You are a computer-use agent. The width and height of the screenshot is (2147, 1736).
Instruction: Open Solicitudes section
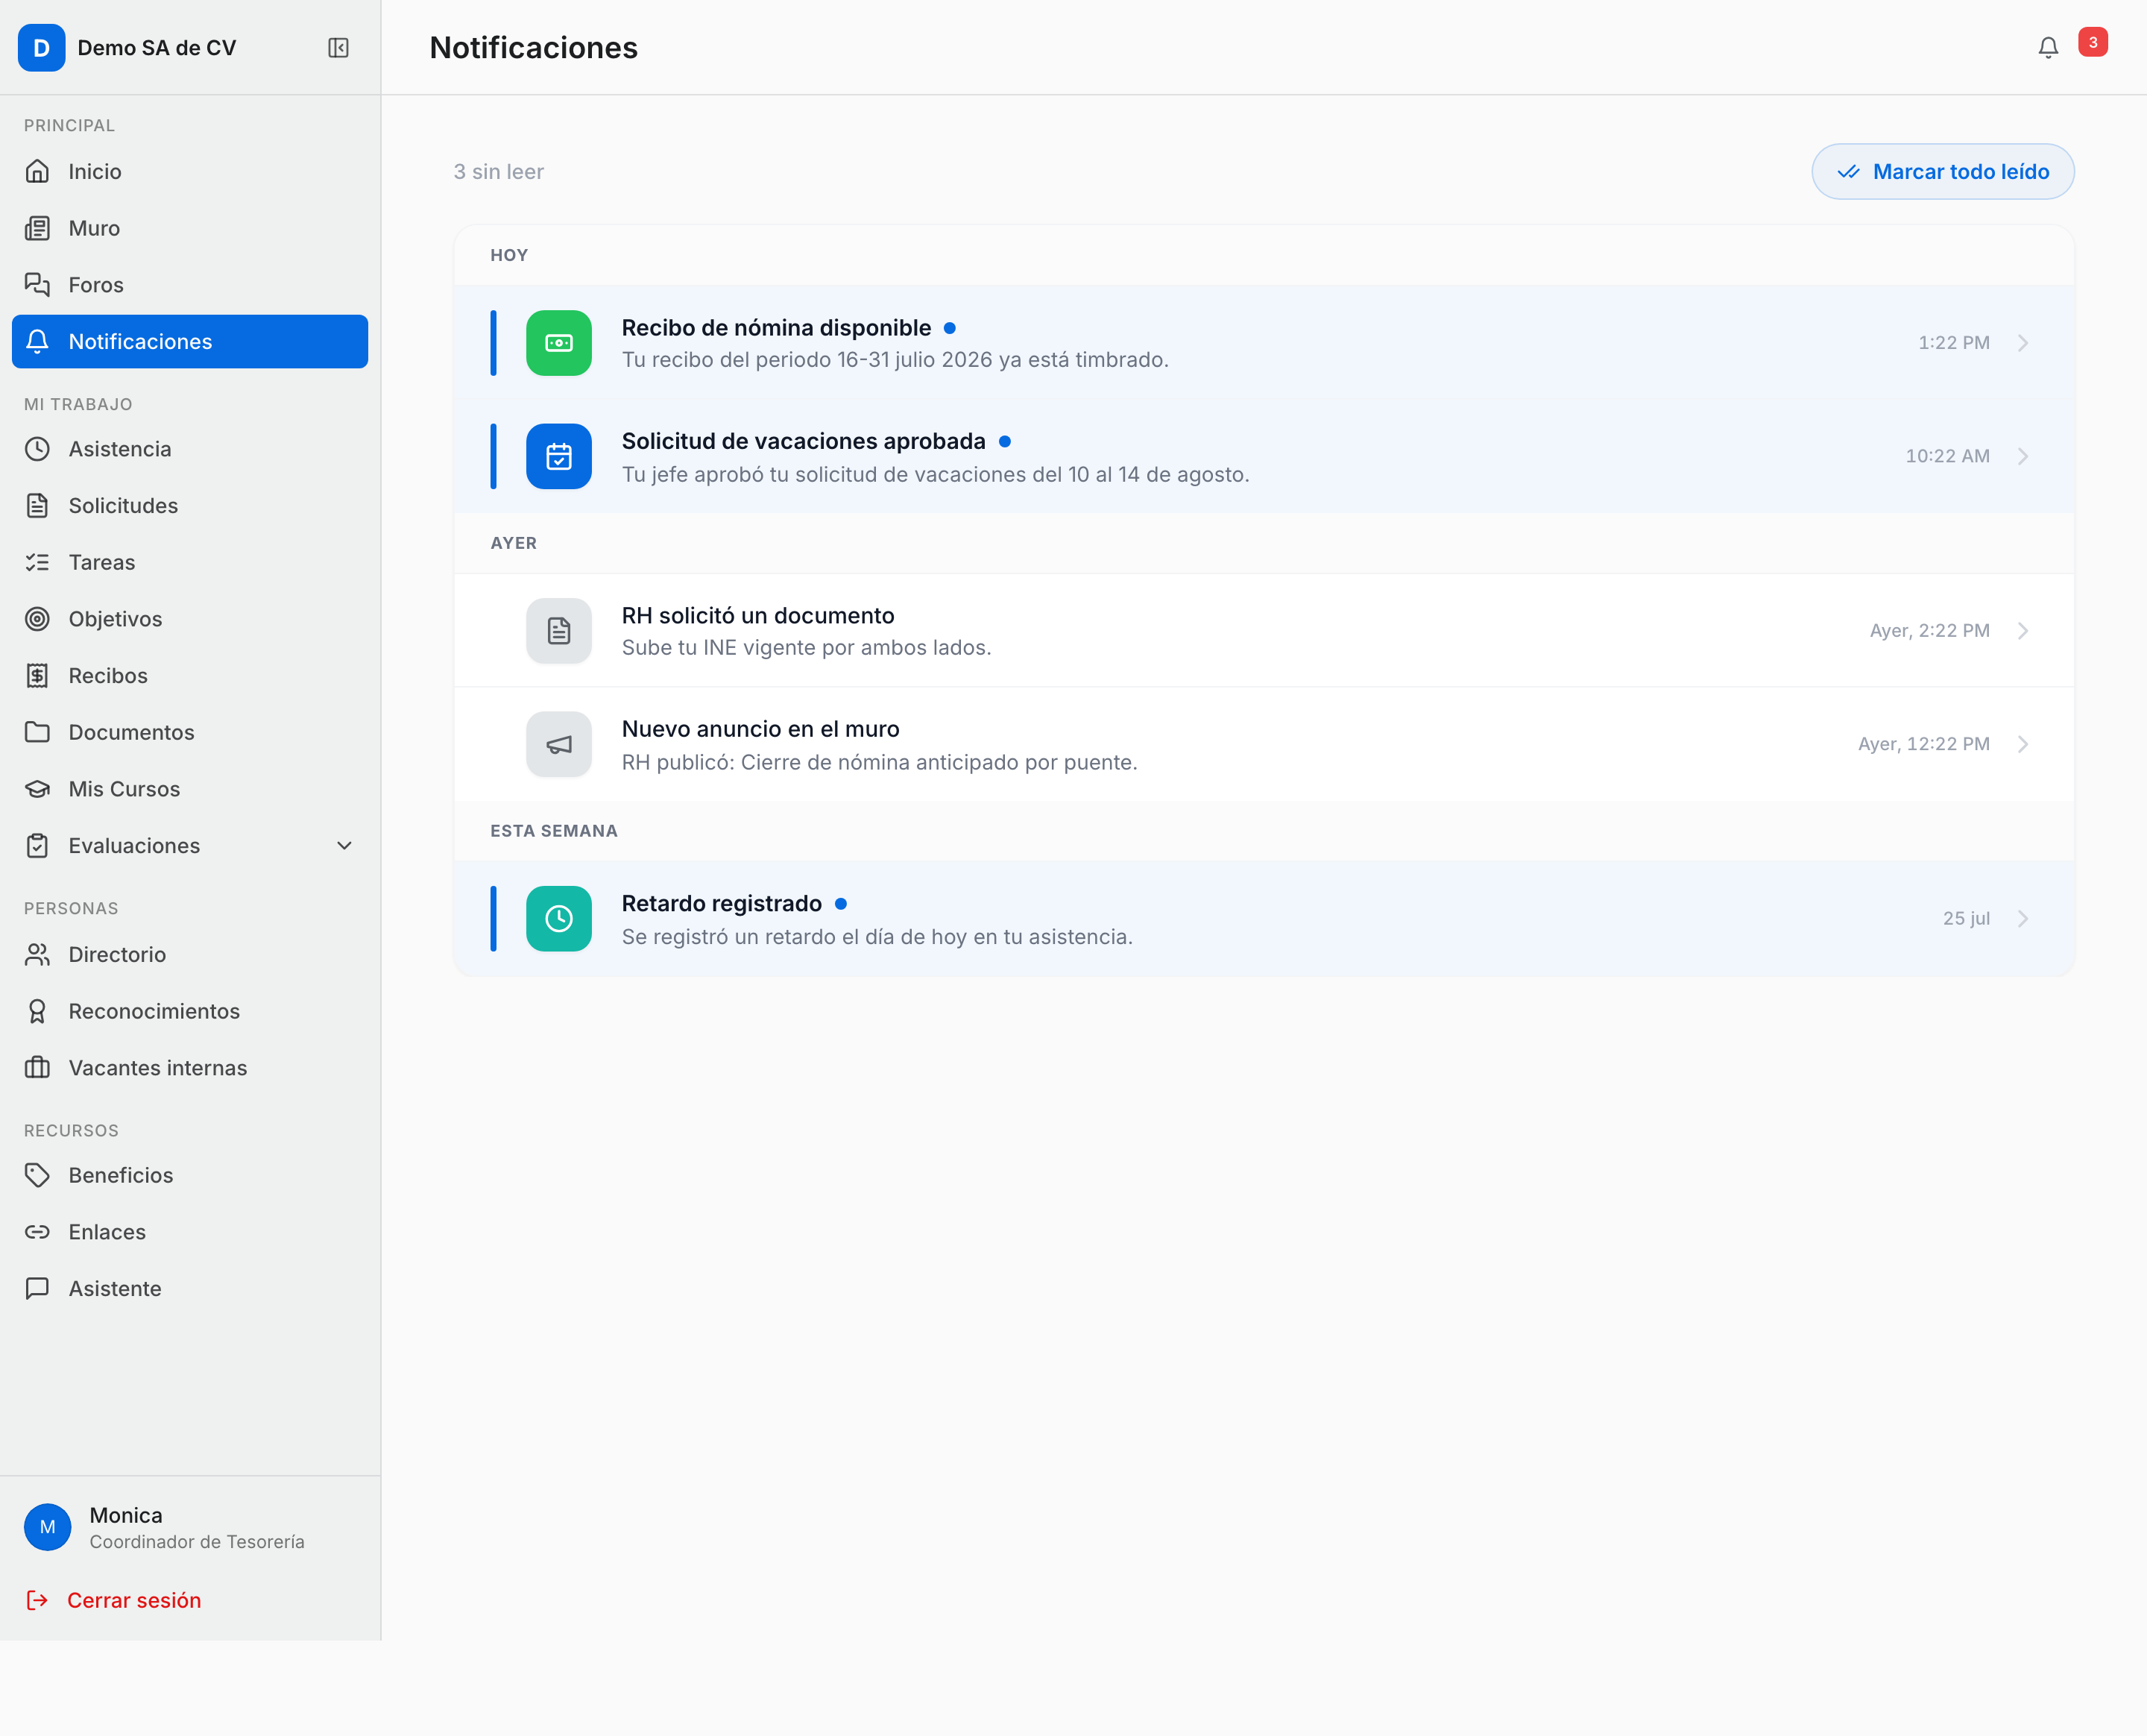[190, 506]
